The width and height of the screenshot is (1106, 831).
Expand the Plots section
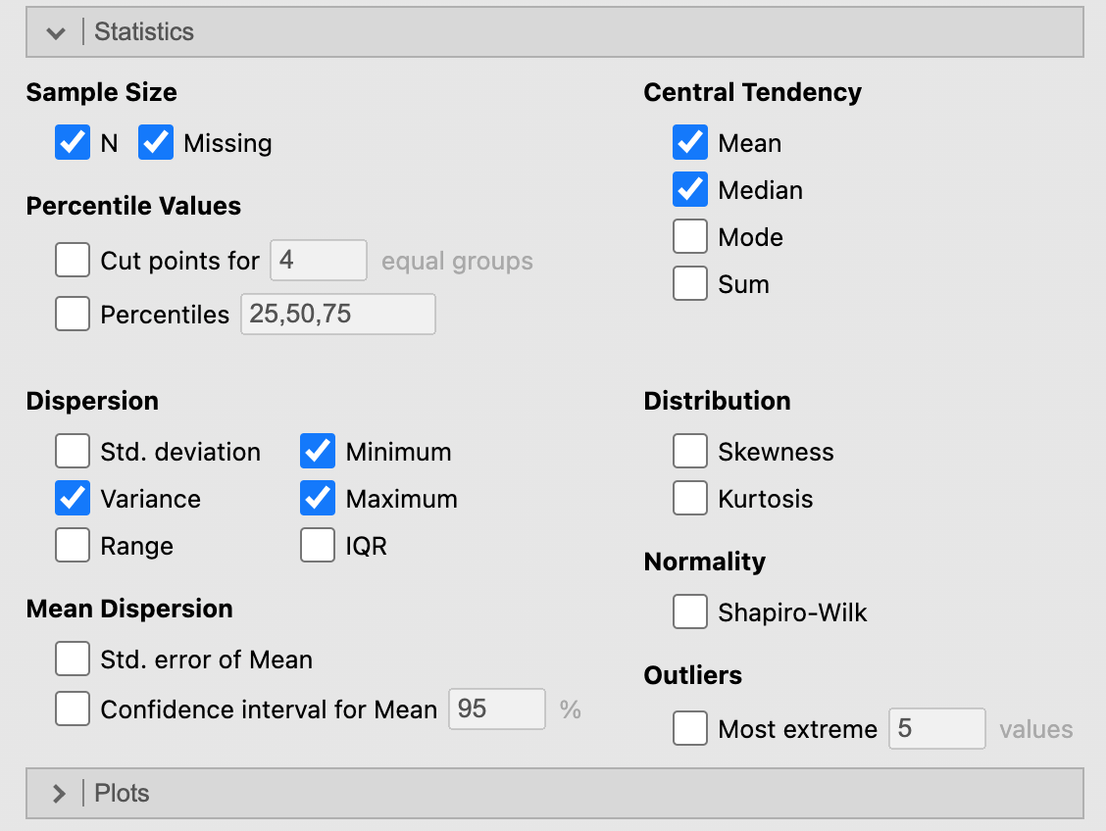point(57,793)
